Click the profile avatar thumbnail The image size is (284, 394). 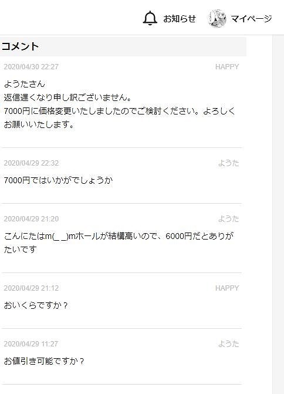[x=217, y=19]
